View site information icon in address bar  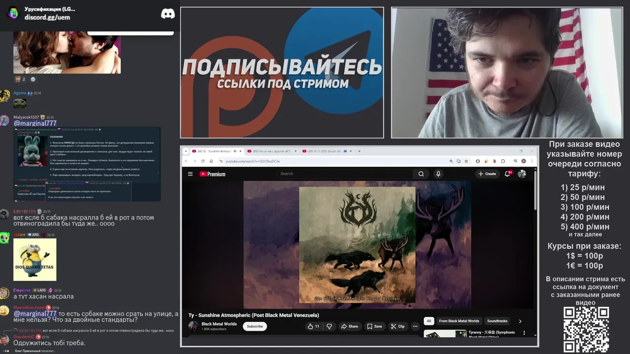pyautogui.click(x=221, y=161)
